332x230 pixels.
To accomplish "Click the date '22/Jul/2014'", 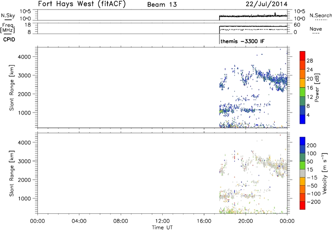I will coord(266,4).
